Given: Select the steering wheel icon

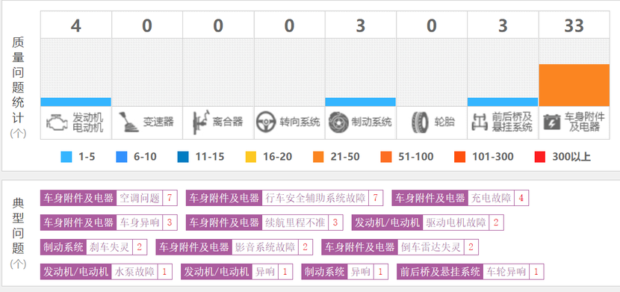Looking at the screenshot, I should 266,122.
